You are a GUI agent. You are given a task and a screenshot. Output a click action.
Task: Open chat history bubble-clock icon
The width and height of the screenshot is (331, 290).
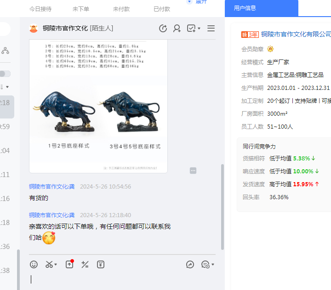tap(205, 264)
